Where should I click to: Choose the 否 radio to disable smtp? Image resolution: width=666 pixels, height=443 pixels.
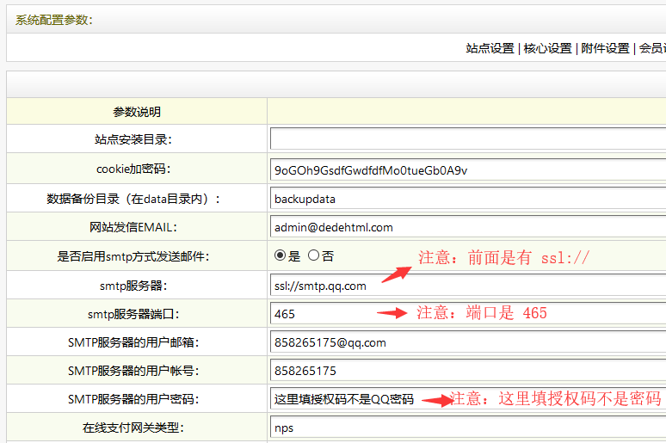(313, 255)
